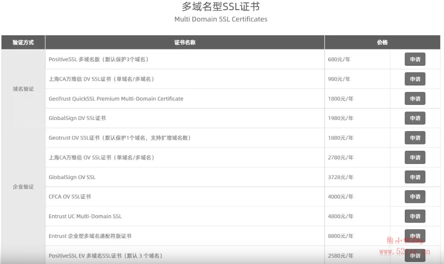Click Entrust 企业型多域名通配符版证书 name
This screenshot has width=444, height=264.
tap(90, 236)
